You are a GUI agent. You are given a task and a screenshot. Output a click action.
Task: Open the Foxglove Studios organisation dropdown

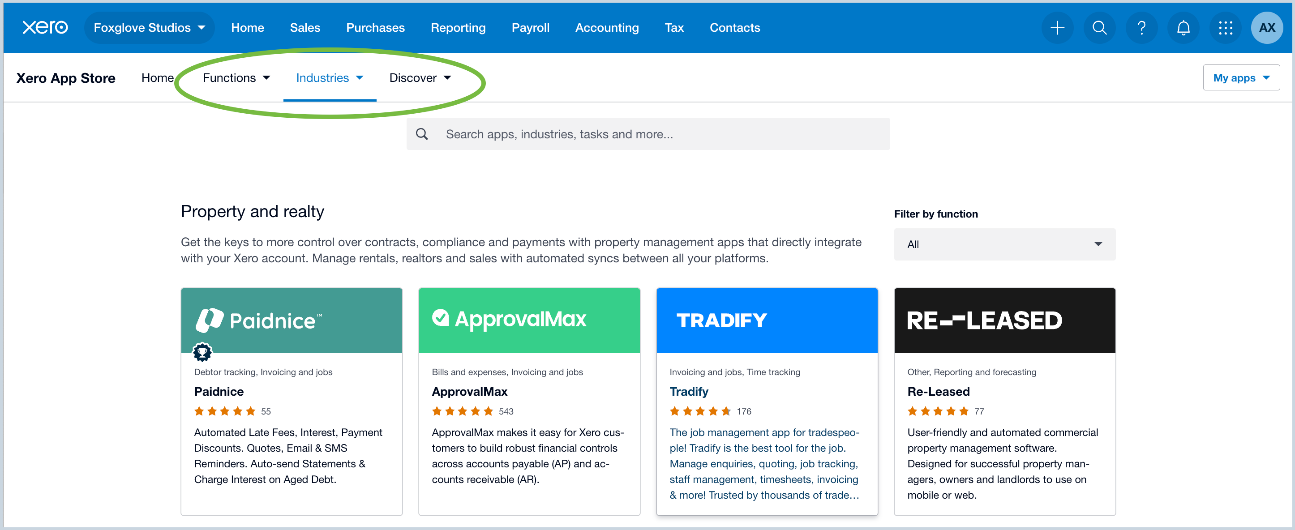click(149, 28)
